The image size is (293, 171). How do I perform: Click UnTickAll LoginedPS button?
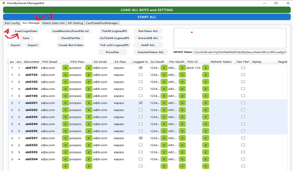114,38
